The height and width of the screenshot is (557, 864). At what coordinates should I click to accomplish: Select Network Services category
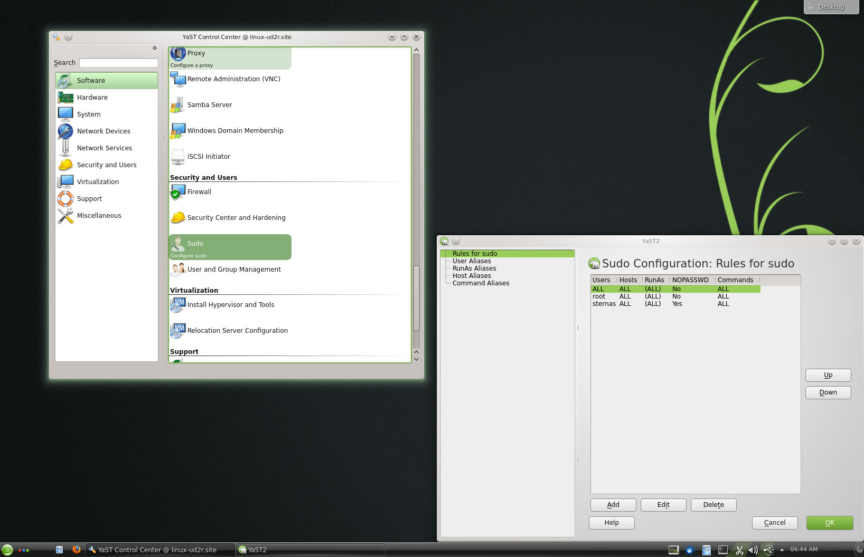(x=107, y=148)
